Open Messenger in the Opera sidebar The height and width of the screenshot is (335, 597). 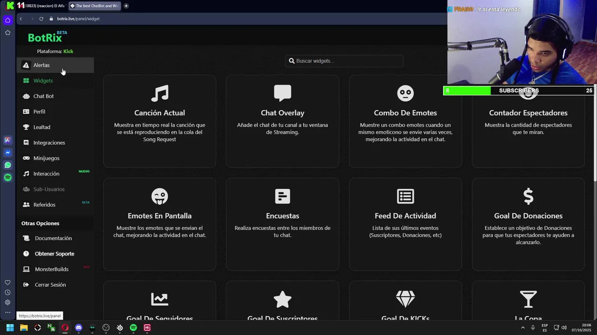7,153
